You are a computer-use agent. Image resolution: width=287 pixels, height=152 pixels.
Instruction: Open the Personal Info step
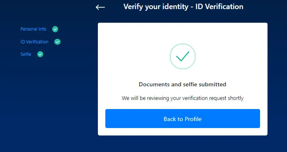pos(33,29)
